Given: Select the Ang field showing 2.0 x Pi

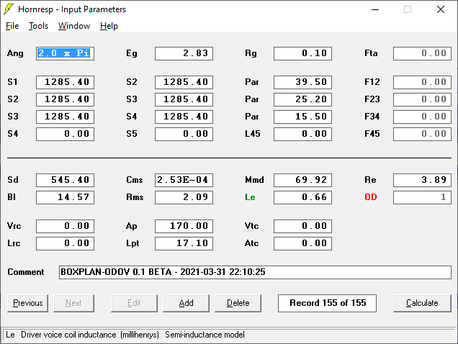Looking at the screenshot, I should tap(65, 53).
